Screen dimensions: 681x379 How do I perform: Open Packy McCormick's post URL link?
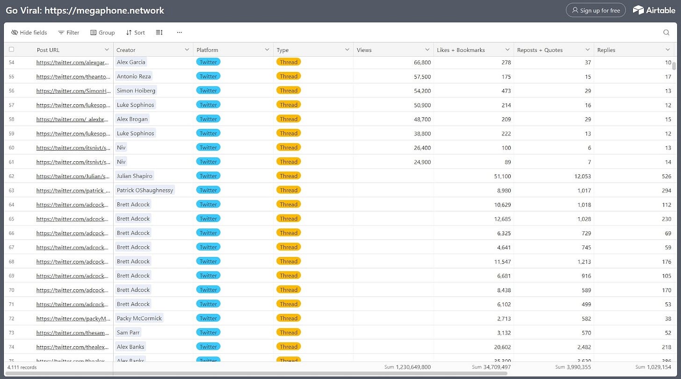click(73, 319)
